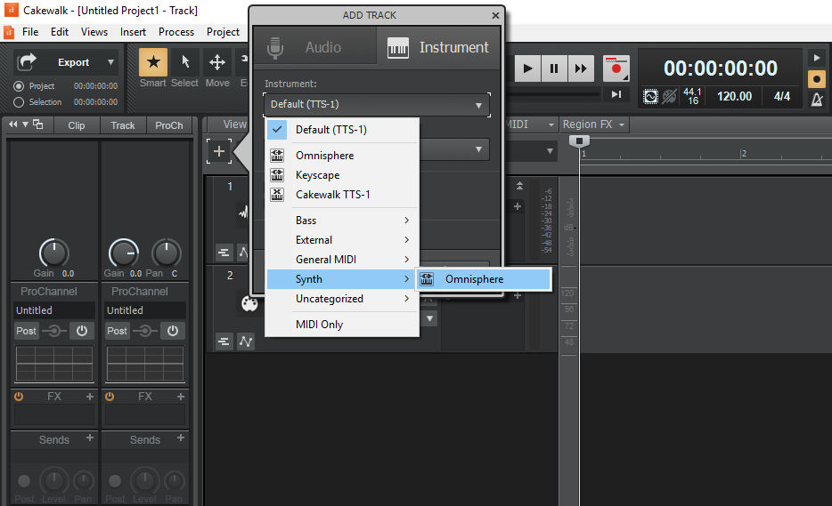Toggle second FX rack power icon

tap(110, 397)
